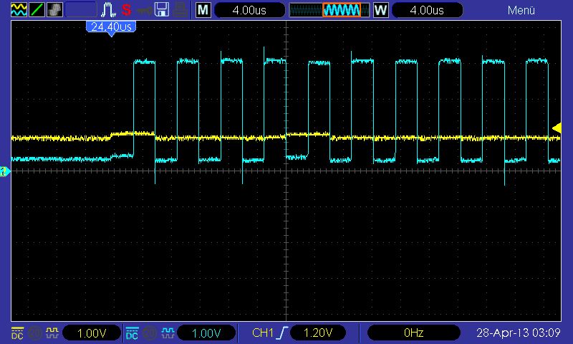Click the gray persistence display icon
Viewport: 573px width, 344px height.
coord(54,10)
